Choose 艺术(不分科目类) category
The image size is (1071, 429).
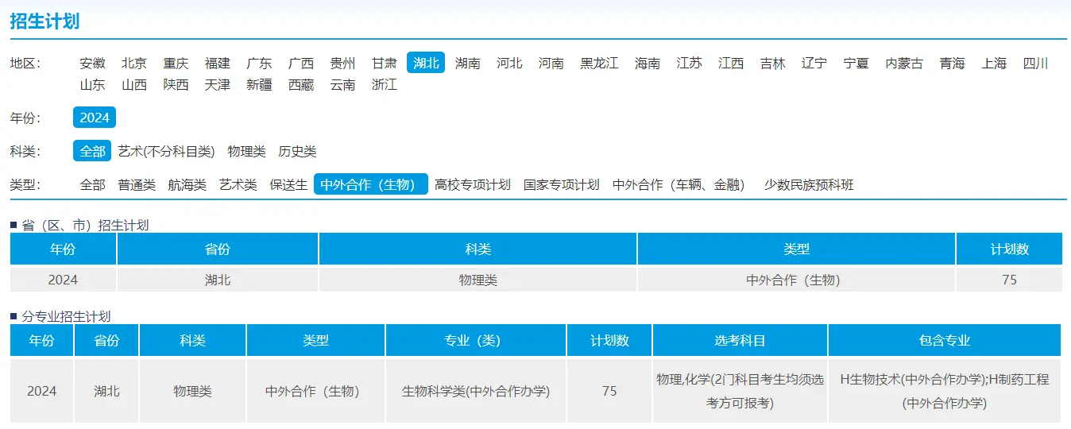point(166,151)
